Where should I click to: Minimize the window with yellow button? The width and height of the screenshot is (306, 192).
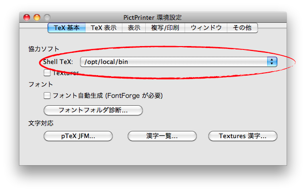pos(37,17)
